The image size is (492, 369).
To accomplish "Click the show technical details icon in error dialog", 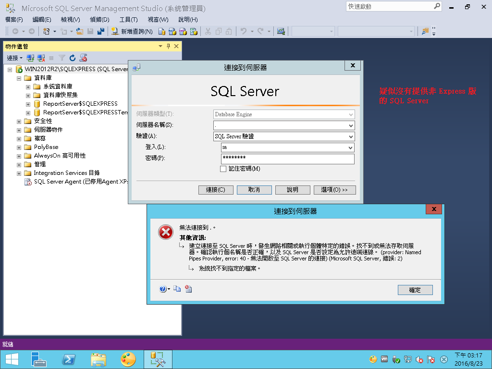I will pyautogui.click(x=188, y=289).
